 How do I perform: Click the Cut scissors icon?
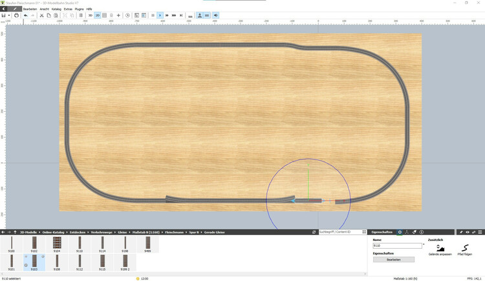pyautogui.click(x=41, y=15)
